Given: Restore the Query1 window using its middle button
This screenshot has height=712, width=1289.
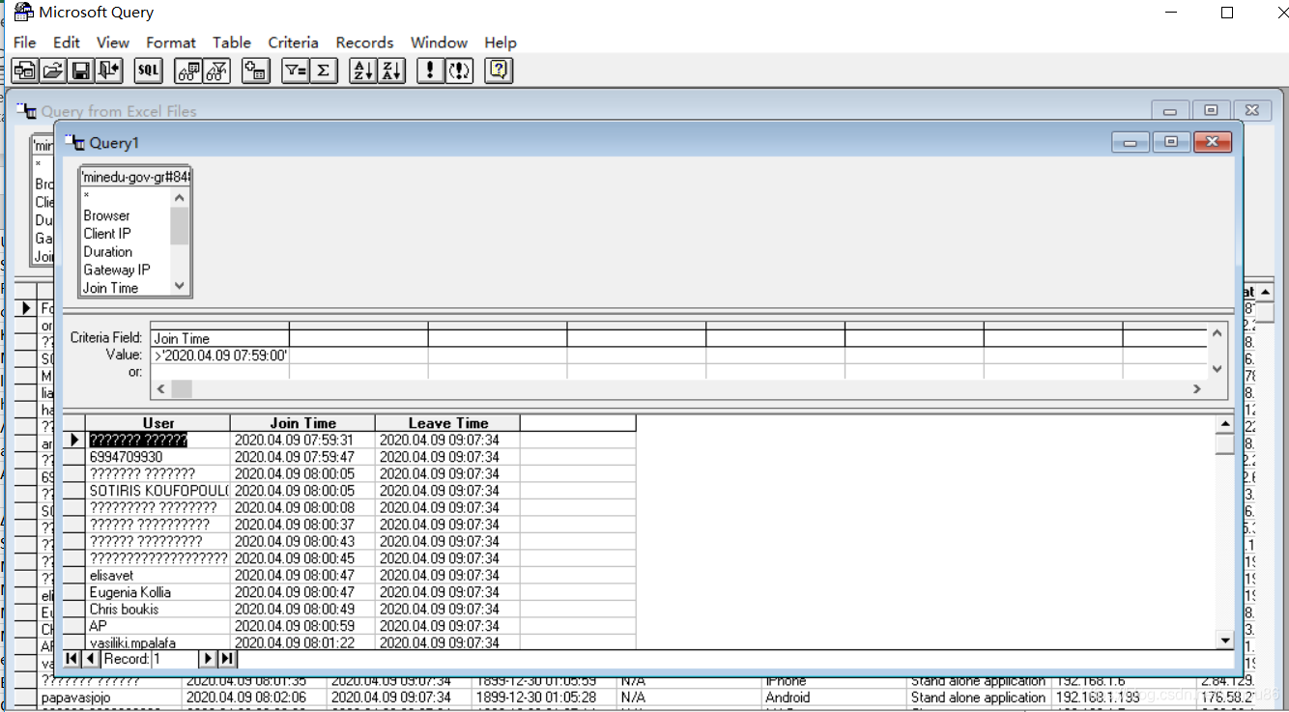Looking at the screenshot, I should pos(1171,142).
